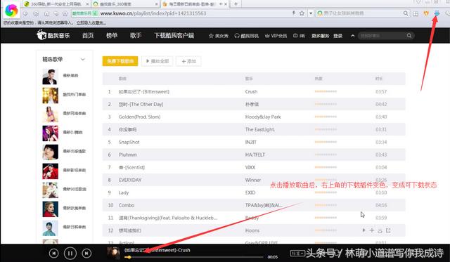Screen dimensions: 450x262
Task: Click the browser home icon
Action: (46, 13)
